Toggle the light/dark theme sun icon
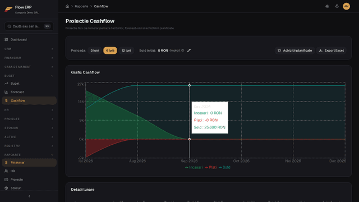Screen dimensions: 359x202 [327, 6]
